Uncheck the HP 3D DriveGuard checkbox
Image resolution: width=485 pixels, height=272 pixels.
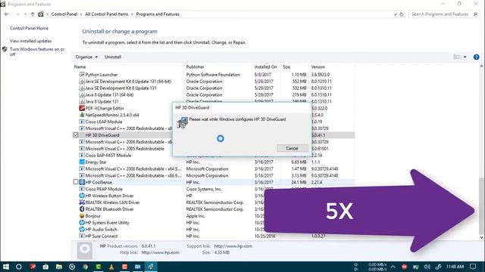click(76, 135)
